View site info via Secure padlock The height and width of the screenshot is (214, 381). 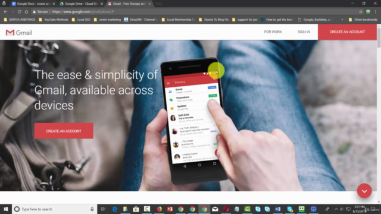point(40,12)
